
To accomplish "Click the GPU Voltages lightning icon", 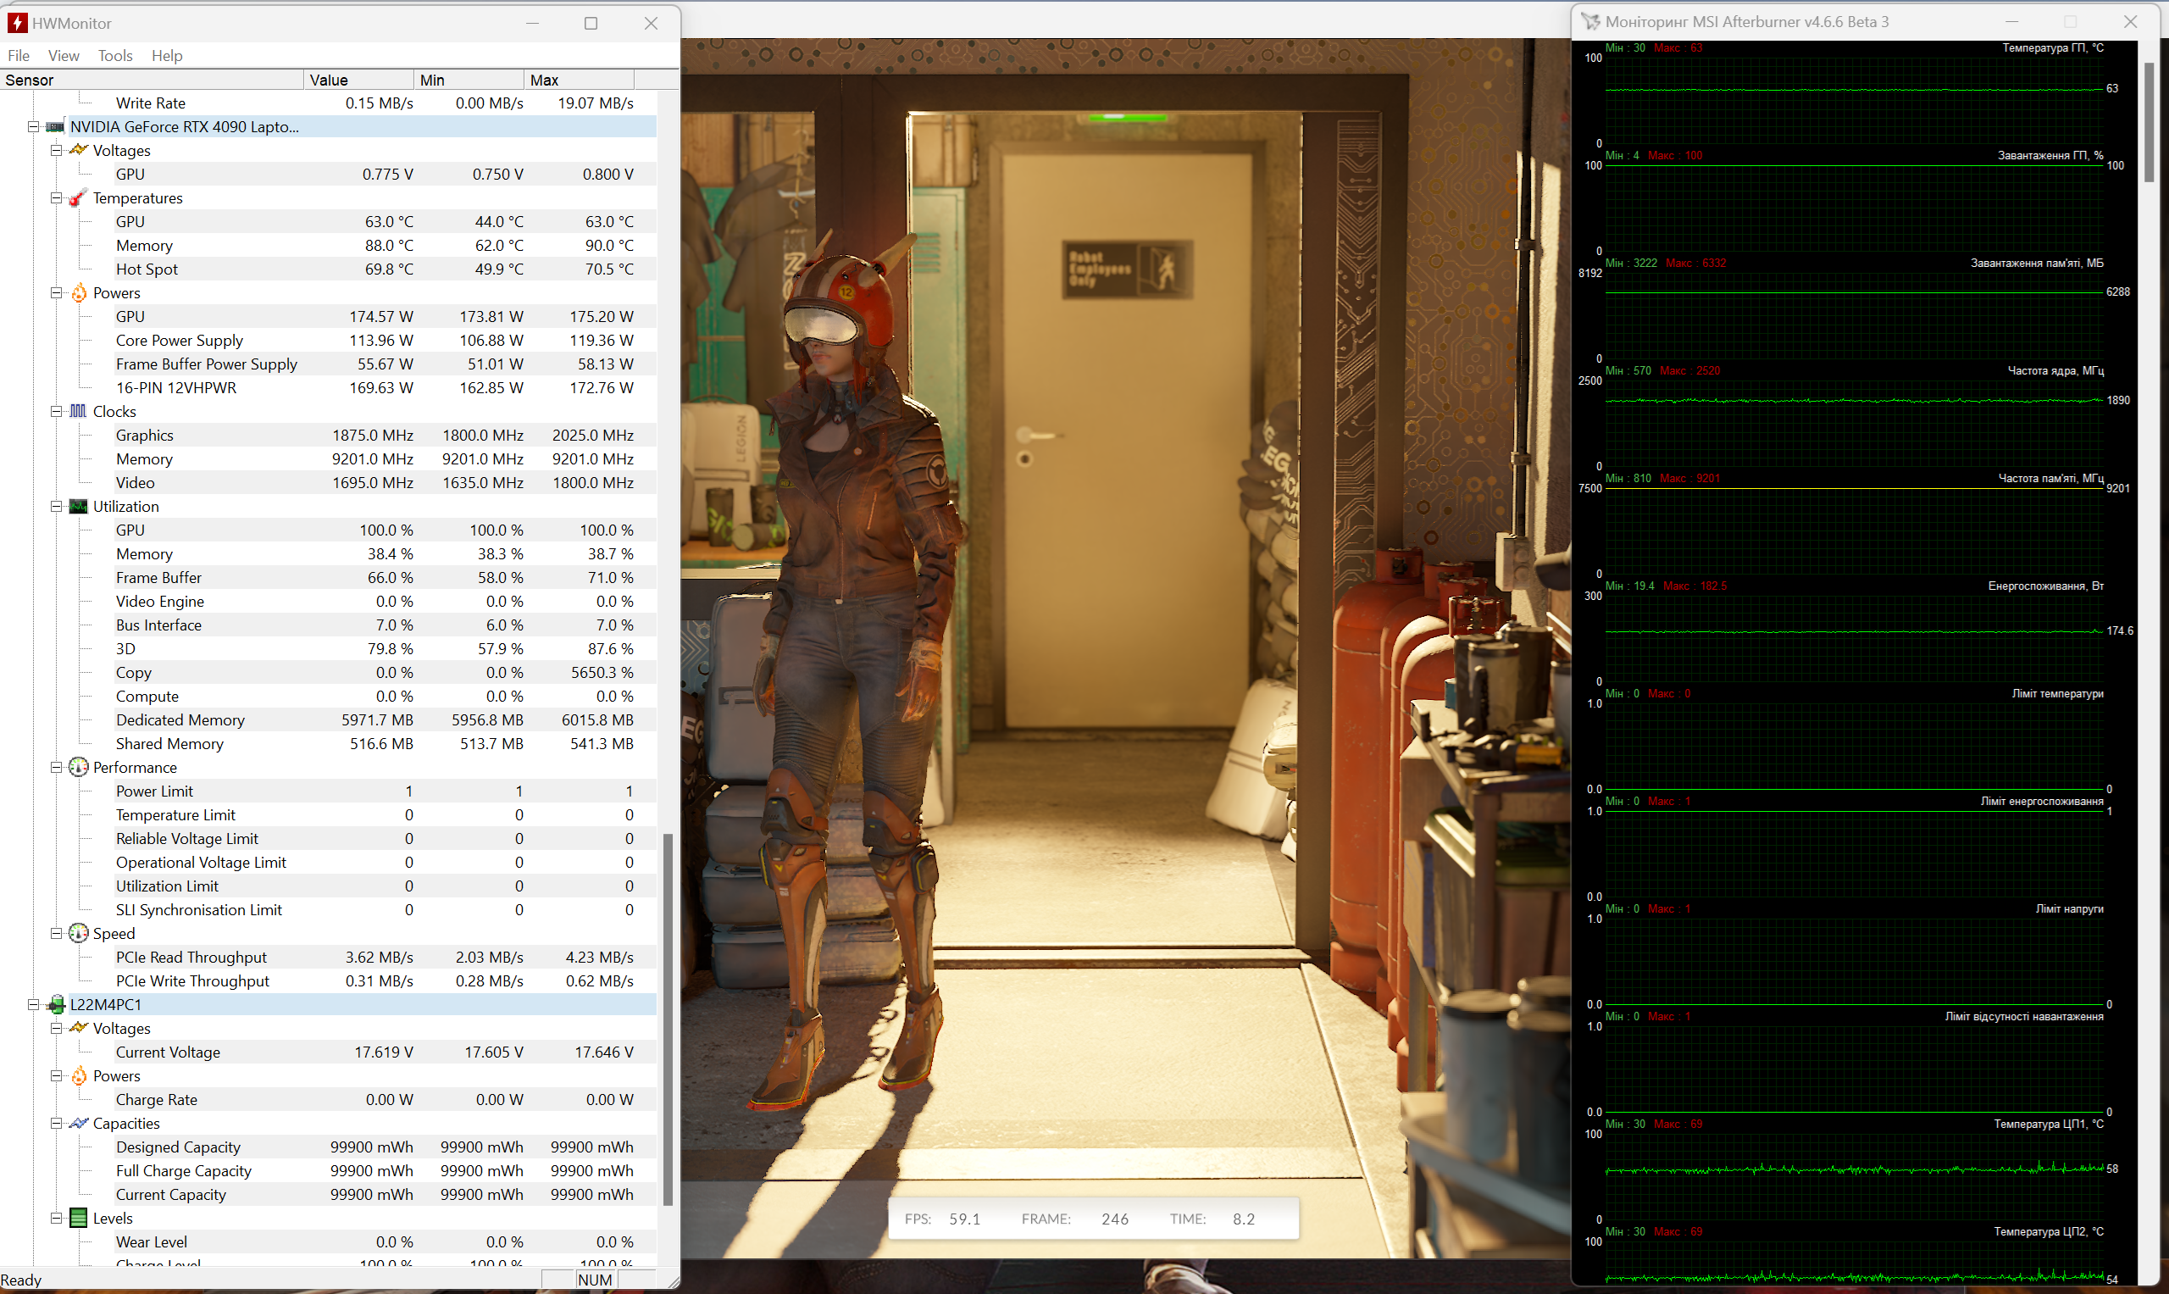I will coord(79,150).
